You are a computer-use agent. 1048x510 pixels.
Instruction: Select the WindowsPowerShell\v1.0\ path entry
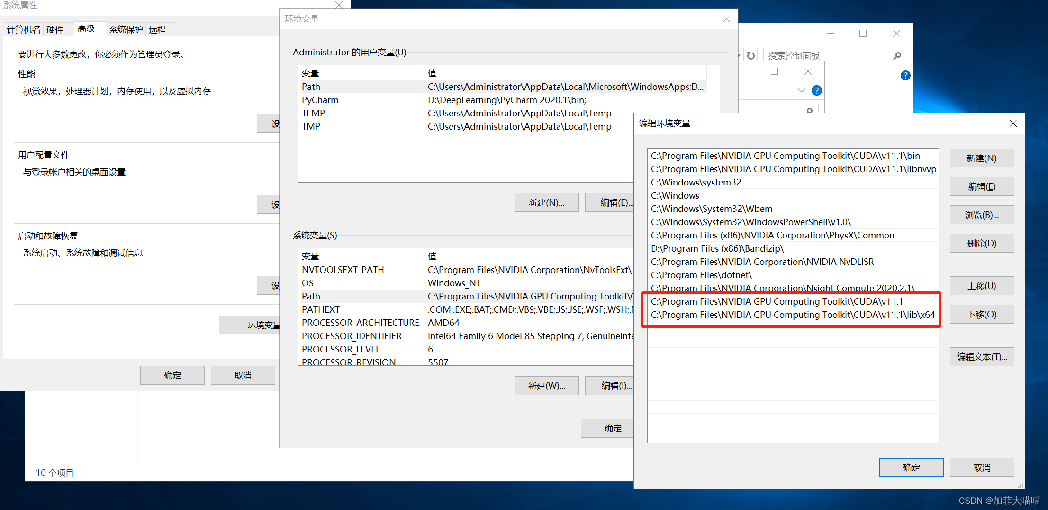tap(793, 222)
